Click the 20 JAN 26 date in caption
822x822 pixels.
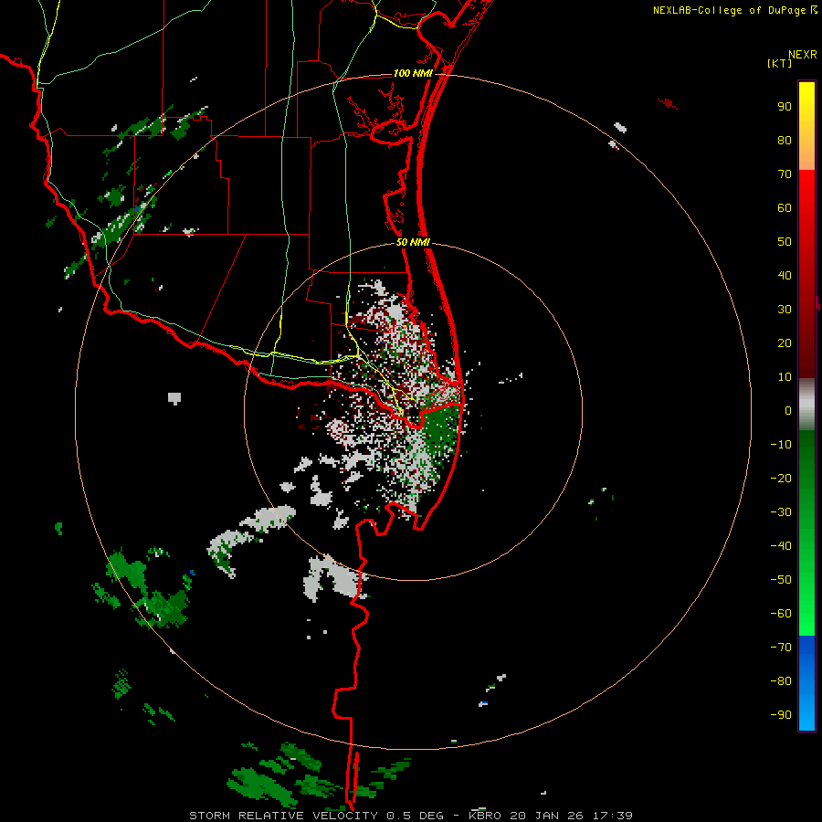point(546,816)
